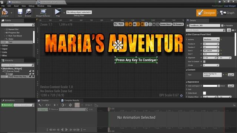Search in the Hierarchy search box
The width and height of the screenshot is (237, 133).
click(x=18, y=65)
